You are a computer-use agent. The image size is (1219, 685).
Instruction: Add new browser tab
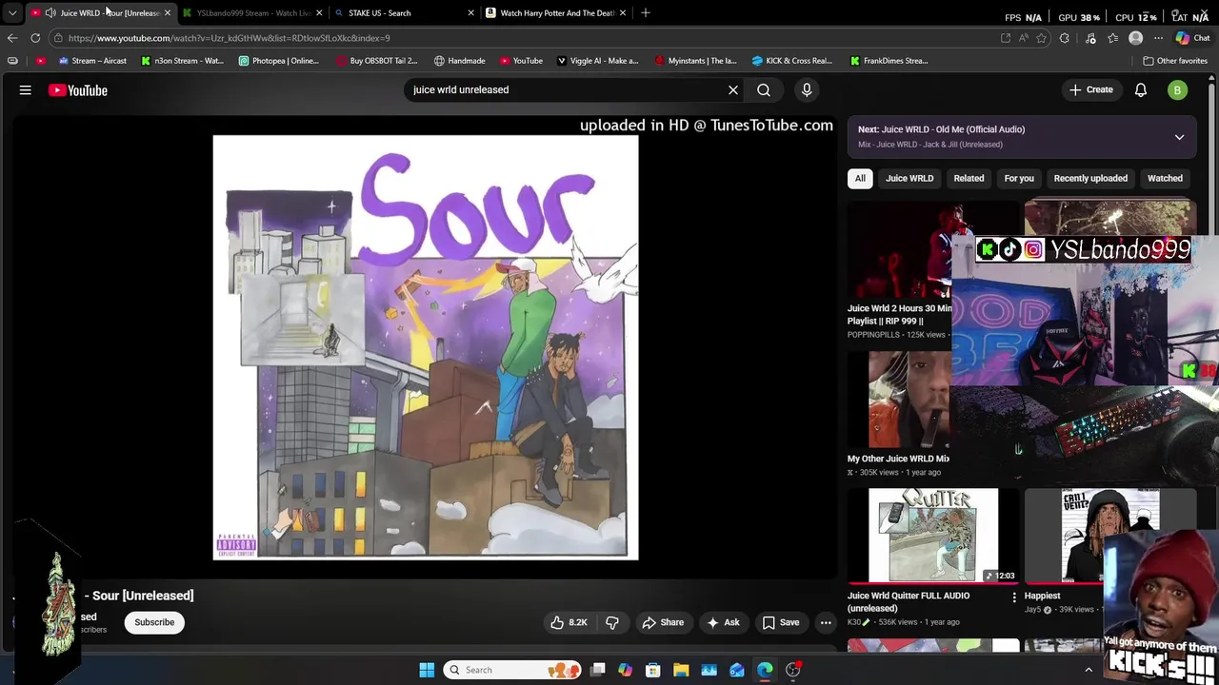point(646,13)
